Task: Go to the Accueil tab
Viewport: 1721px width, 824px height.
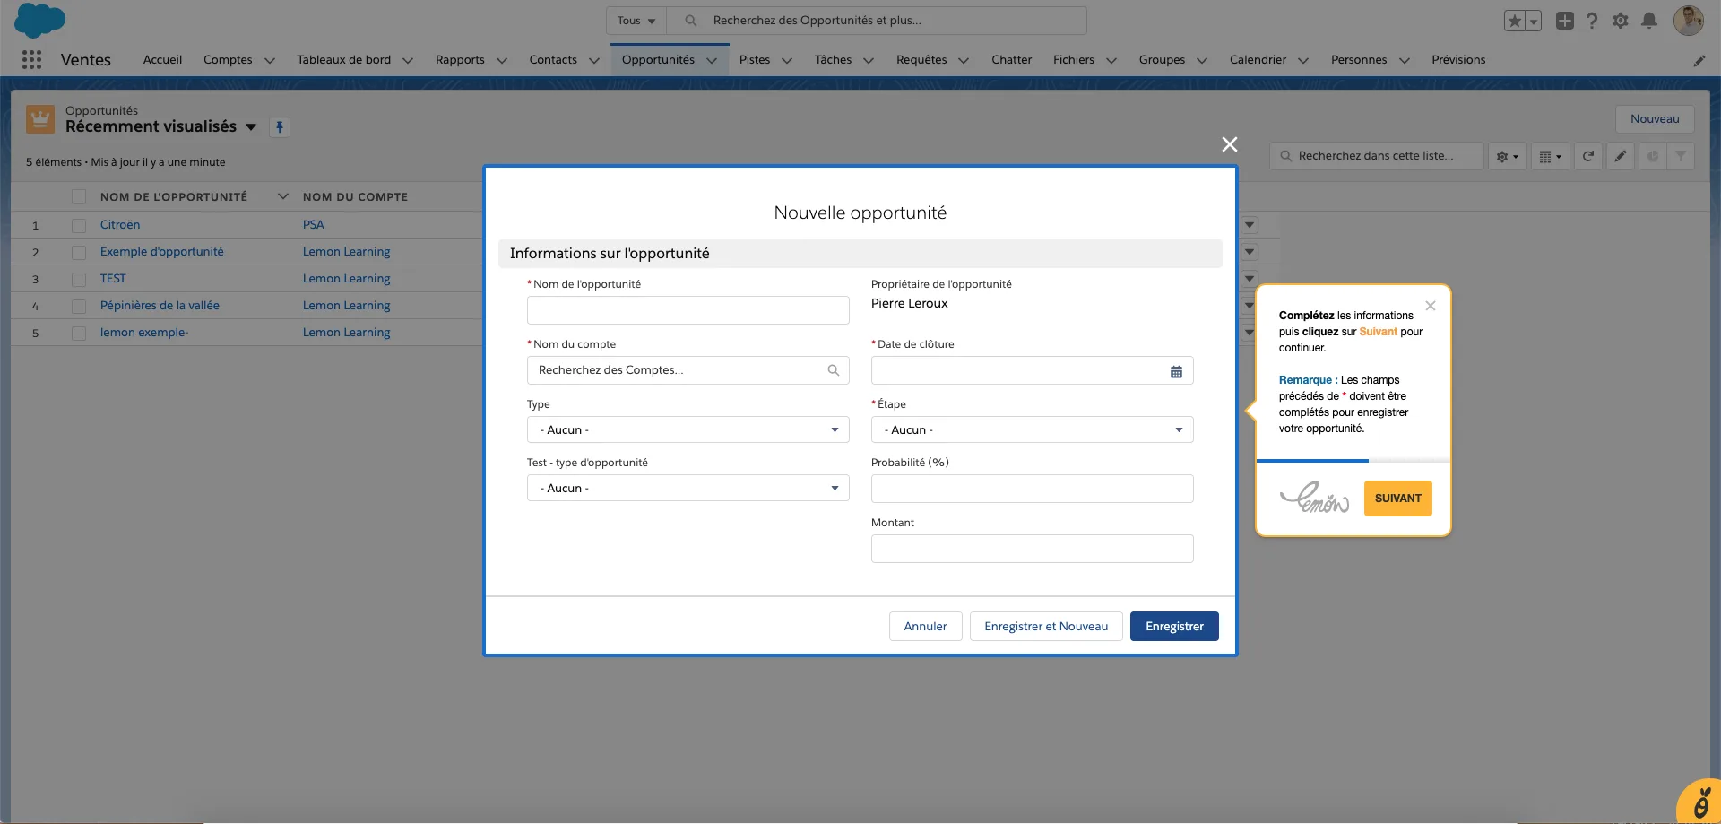Action: pyautogui.click(x=162, y=60)
